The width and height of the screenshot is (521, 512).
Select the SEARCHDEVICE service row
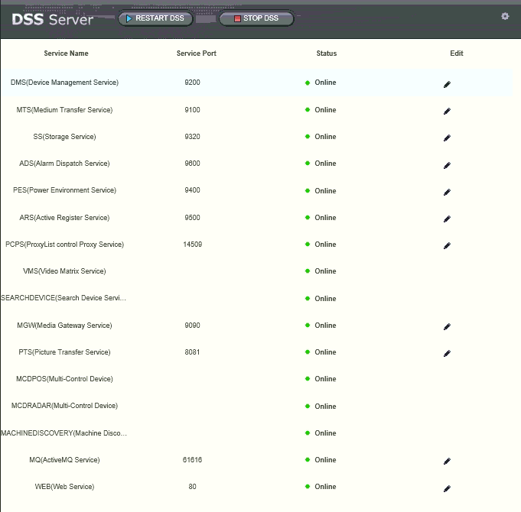point(63,298)
